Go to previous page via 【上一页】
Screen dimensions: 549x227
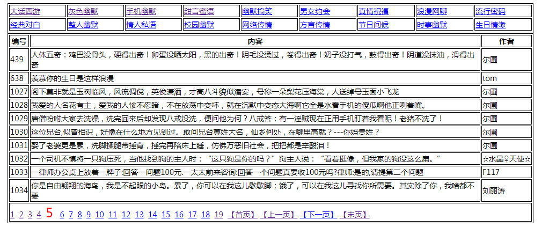click(279, 215)
